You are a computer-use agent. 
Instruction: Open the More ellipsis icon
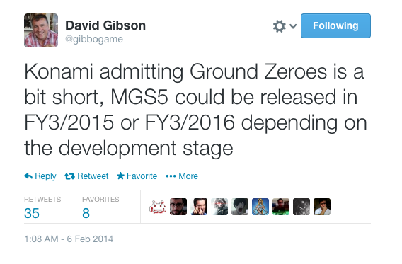(x=171, y=176)
